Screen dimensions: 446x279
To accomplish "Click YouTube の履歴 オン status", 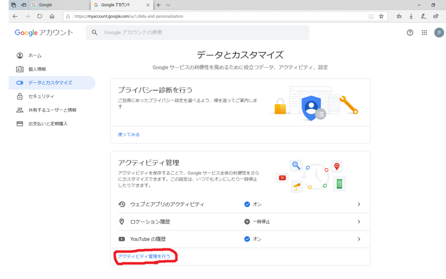I will coord(253,239).
